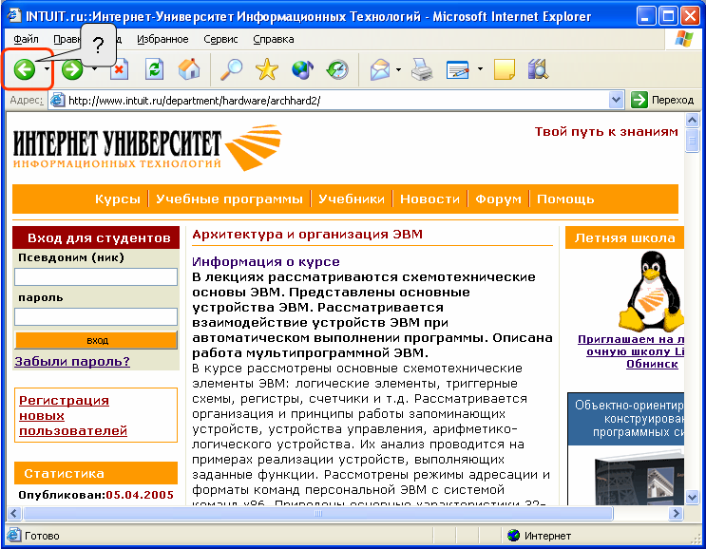Open Помощь navigation item
The image size is (706, 549).
point(565,199)
